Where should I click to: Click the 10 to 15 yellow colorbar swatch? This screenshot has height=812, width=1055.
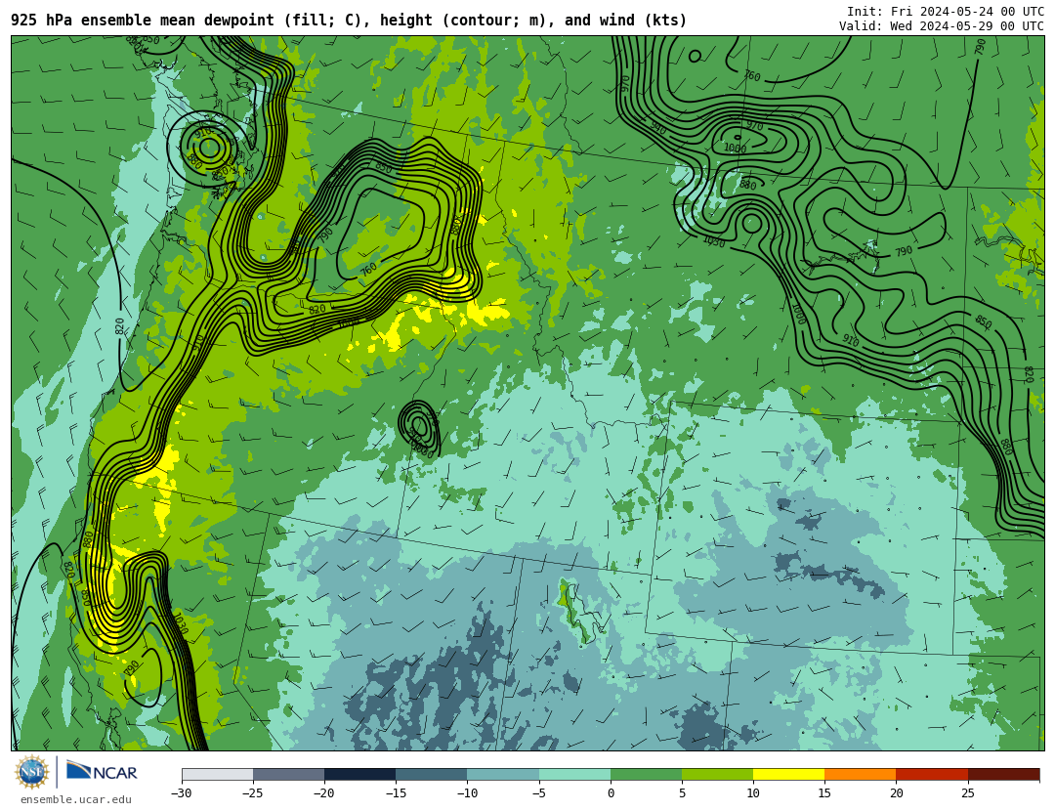[x=788, y=774]
